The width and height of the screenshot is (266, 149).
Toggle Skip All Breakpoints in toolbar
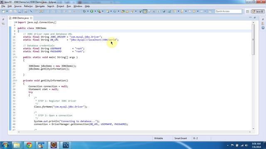[x=31, y=11]
